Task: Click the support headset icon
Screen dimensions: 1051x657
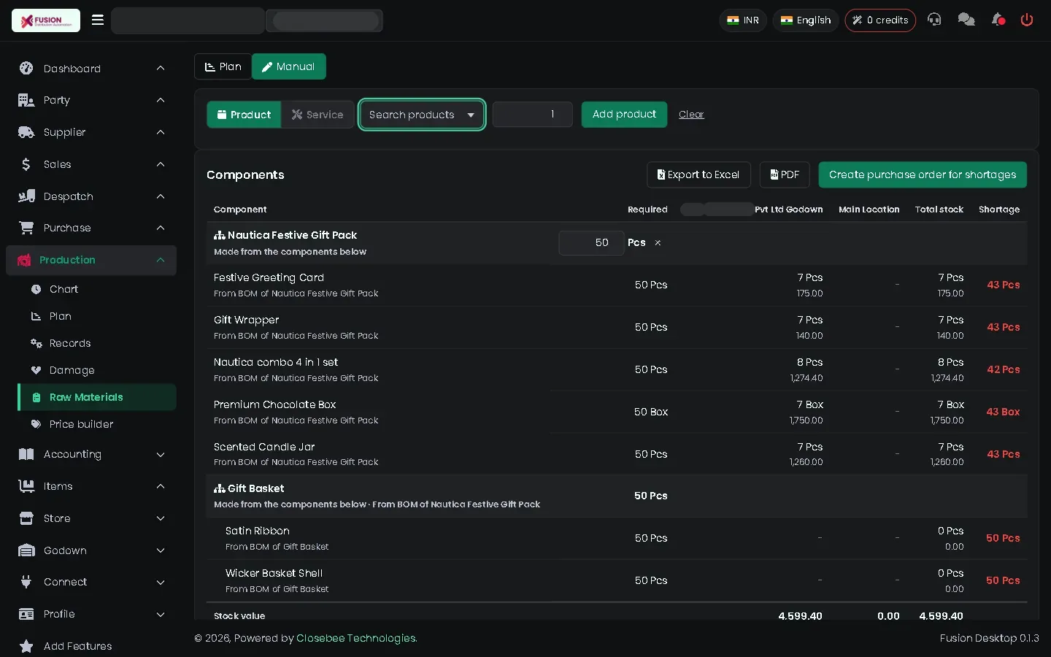Action: (x=934, y=20)
